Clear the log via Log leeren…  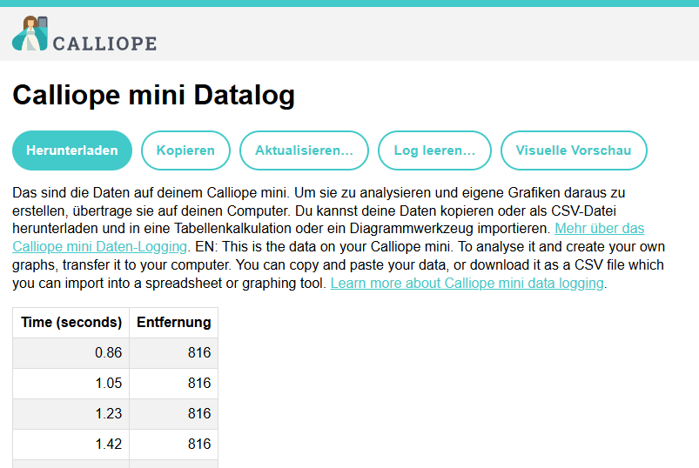434,150
